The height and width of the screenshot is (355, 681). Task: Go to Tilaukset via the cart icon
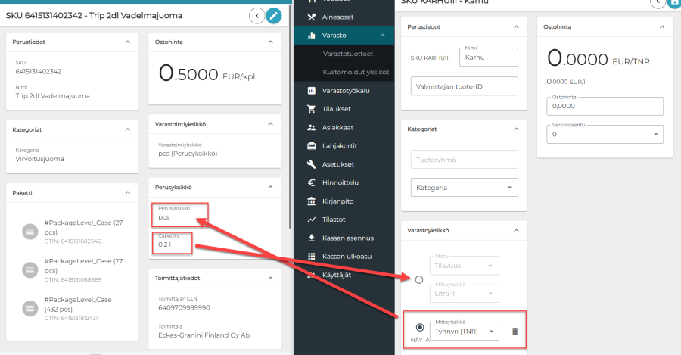pos(311,109)
